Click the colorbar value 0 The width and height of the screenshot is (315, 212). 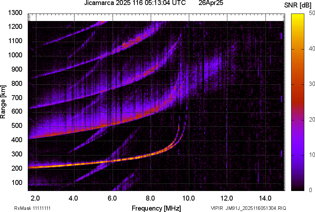coord(311,190)
